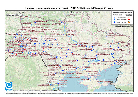Click the small red dot in legend
Image resolution: width=138 pixels, height=97 pixels.
click(x=129, y=17)
